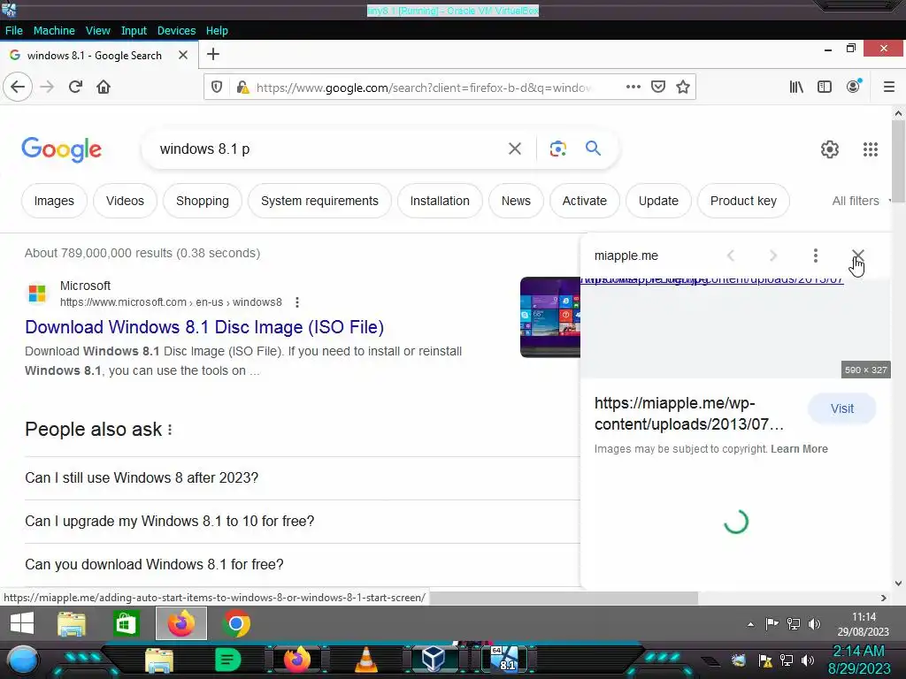The height and width of the screenshot is (679, 906).
Task: Open the VirtualBox Machine menu
Action: click(x=54, y=31)
